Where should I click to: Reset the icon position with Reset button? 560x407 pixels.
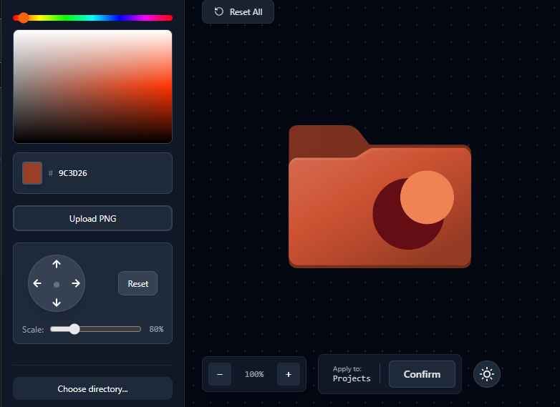coord(138,283)
